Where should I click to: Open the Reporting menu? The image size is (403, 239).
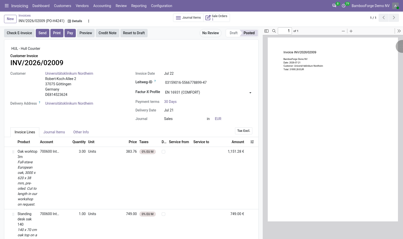click(139, 6)
